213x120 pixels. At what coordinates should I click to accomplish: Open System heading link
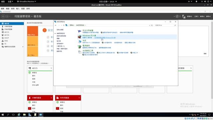[x=84, y=41]
